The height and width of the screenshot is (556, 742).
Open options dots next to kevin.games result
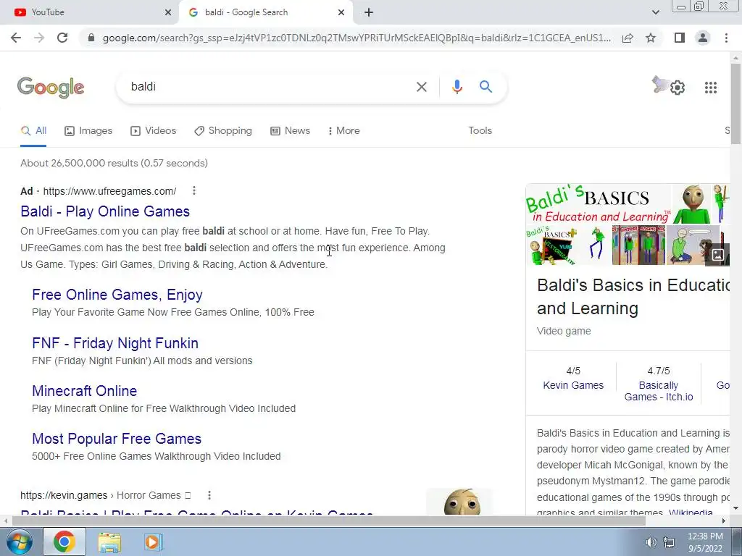point(209,495)
